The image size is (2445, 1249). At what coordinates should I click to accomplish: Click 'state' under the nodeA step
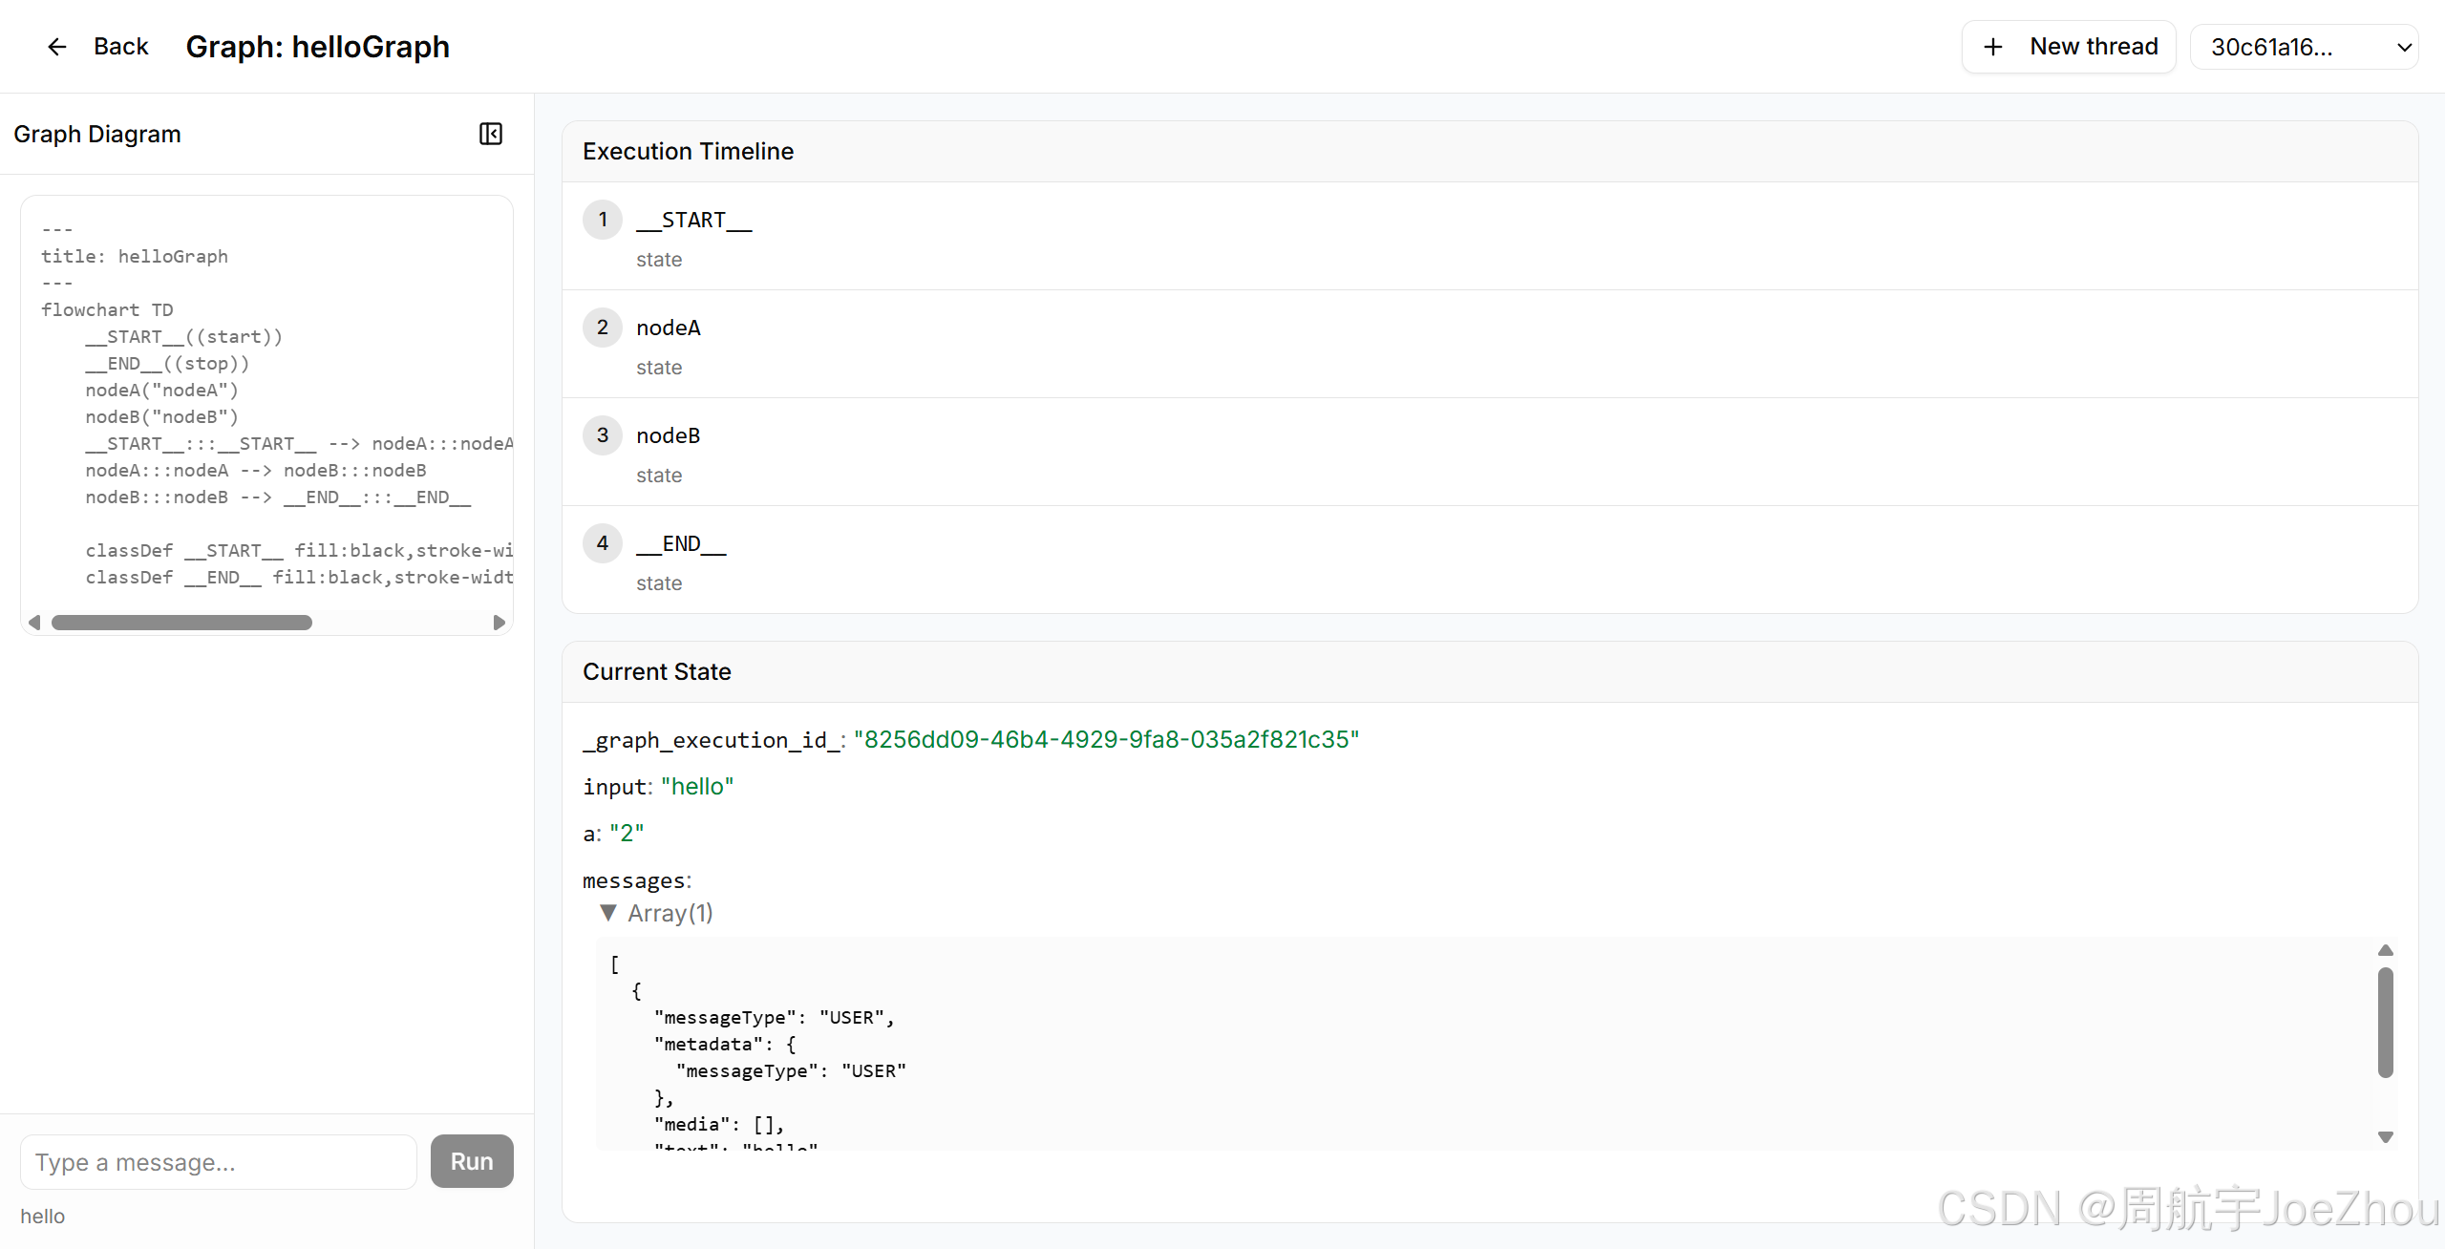click(x=659, y=368)
